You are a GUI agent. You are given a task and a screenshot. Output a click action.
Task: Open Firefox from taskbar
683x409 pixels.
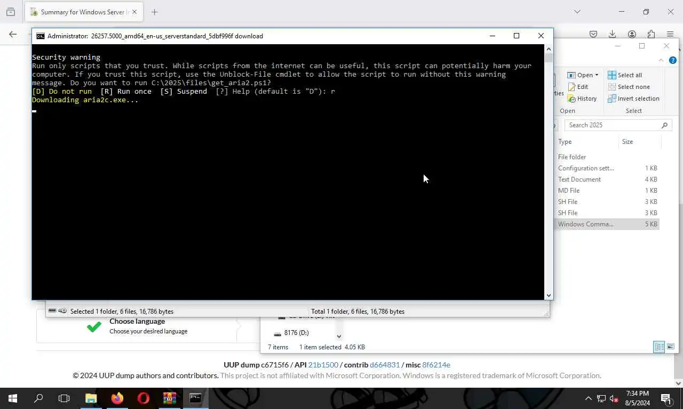pyautogui.click(x=117, y=398)
